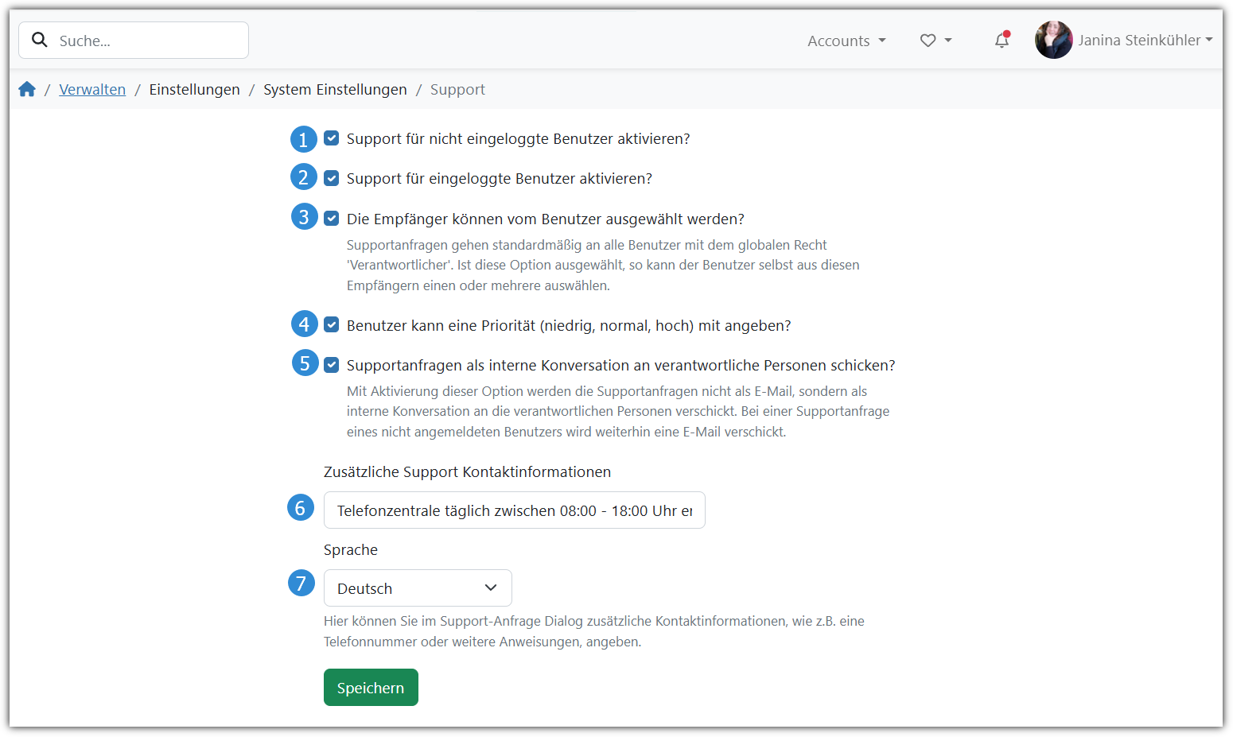Image resolution: width=1233 pixels, height=737 pixels.
Task: Disable recipient selection by user checkbox
Action: click(x=332, y=219)
